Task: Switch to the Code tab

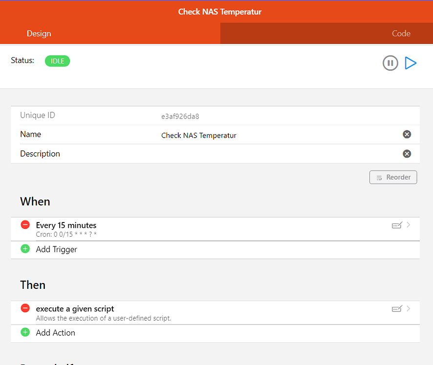Action: point(401,34)
